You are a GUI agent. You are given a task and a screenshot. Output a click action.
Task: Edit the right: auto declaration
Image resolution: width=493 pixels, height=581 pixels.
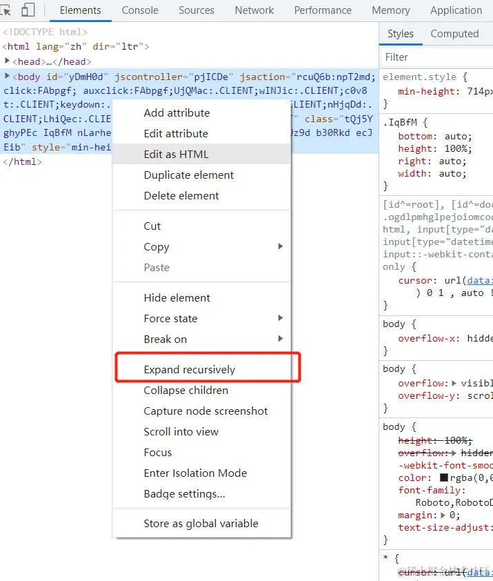[x=432, y=161]
